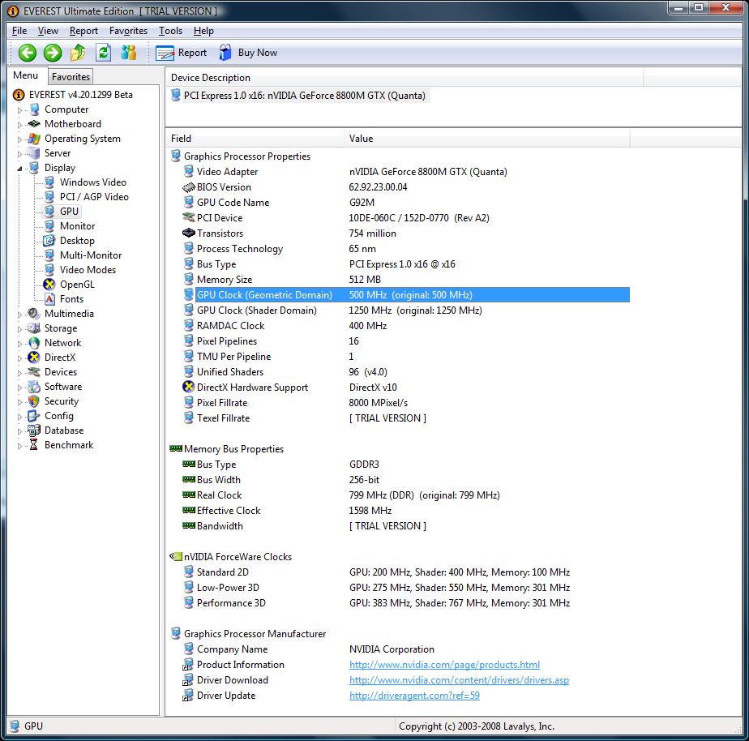The height and width of the screenshot is (741, 749).
Task: Click the BIOS Version chip icon
Action: (189, 187)
